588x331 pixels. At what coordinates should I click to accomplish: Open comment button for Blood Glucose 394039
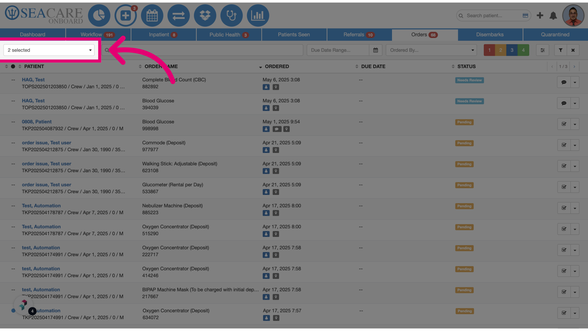click(564, 103)
